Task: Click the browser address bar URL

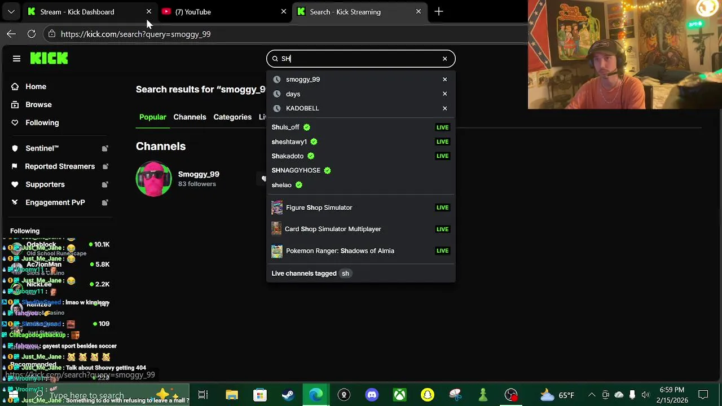Action: pos(135,34)
